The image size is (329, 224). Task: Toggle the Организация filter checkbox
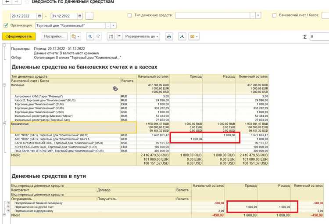click(x=6, y=25)
